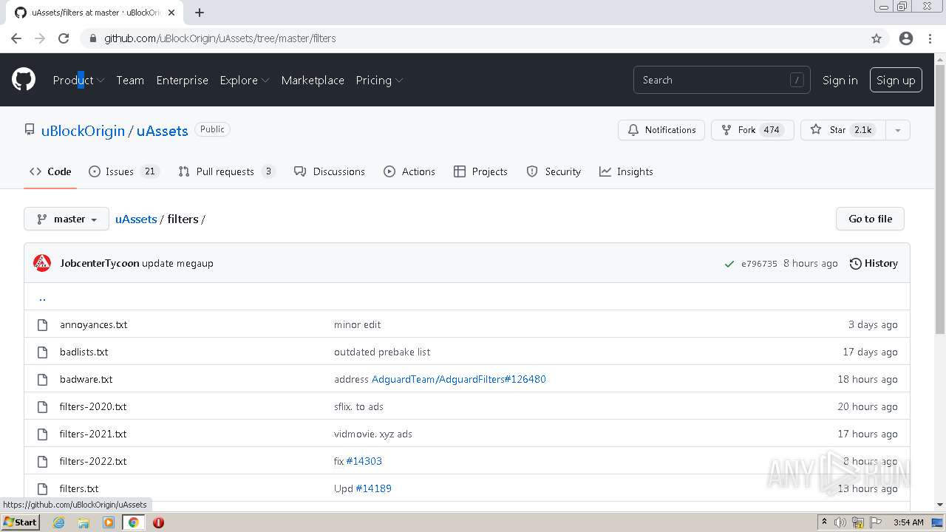The height and width of the screenshot is (532, 946).
Task: Click Team in GitHub header
Action: pos(130,80)
